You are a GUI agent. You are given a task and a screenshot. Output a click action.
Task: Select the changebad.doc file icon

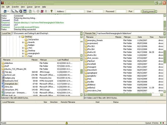point(3,84)
